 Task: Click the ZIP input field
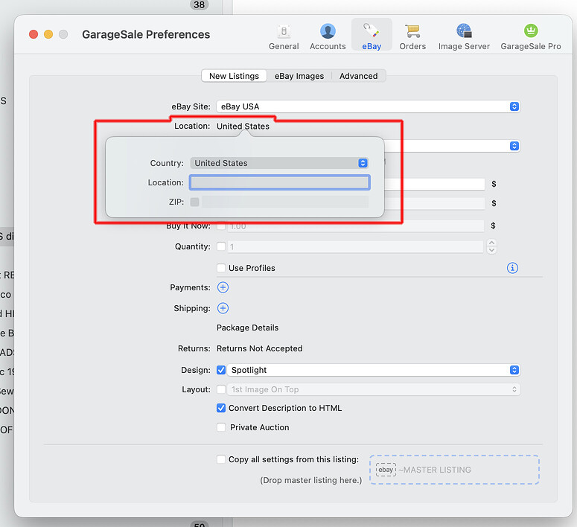(285, 202)
